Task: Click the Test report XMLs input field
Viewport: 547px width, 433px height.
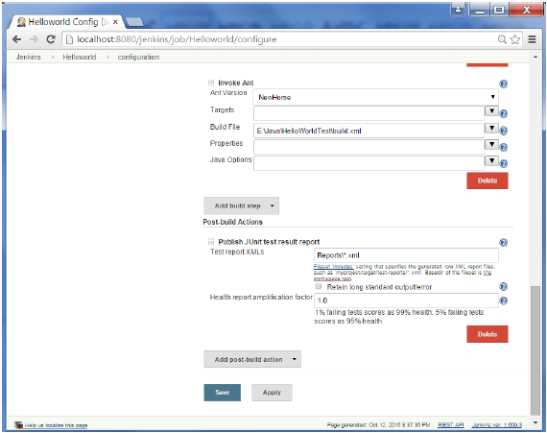Action: 406,255
